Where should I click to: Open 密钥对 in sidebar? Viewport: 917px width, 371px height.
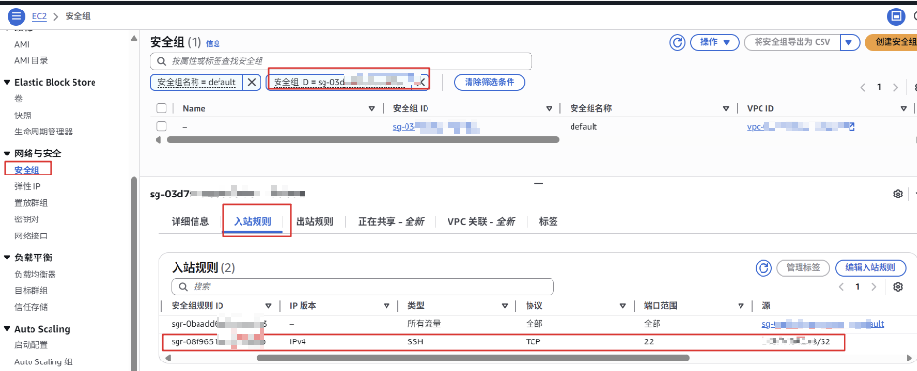[27, 219]
